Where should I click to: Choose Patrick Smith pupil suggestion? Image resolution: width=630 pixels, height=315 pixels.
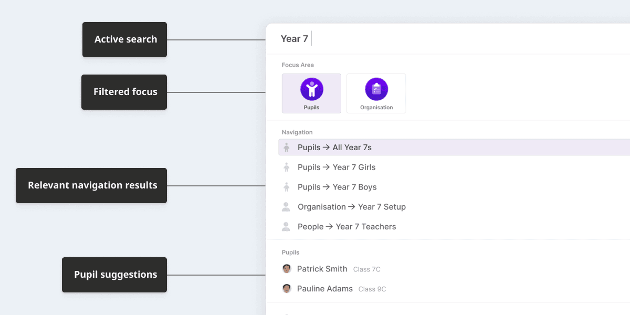[x=322, y=269]
